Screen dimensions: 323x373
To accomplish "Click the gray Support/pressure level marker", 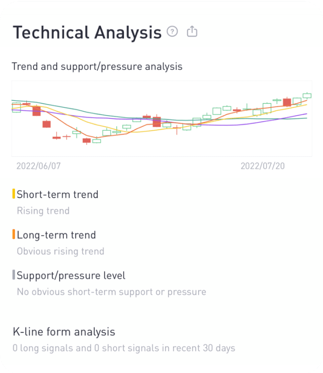I will click(x=14, y=274).
